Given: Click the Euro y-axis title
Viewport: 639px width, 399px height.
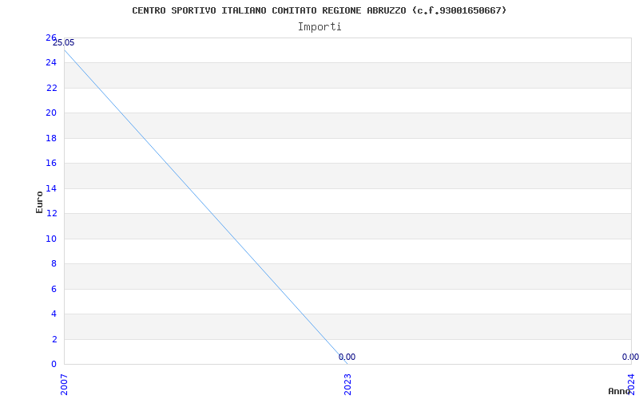Looking at the screenshot, I should [x=39, y=202].
